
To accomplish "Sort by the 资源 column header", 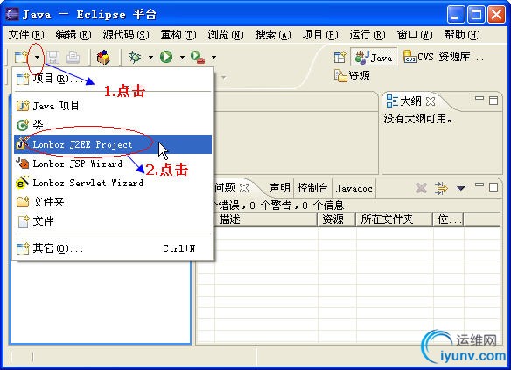I will [337, 220].
